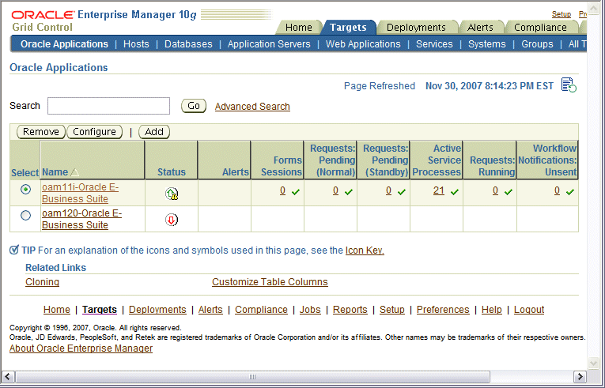
Task: Click the Forms Sessions value 0 for oam11i
Action: [x=283, y=190]
